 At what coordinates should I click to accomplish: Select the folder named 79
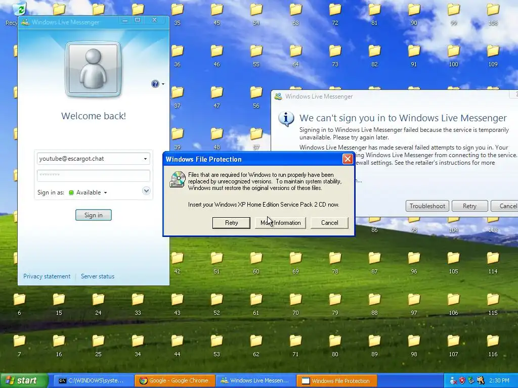point(335,304)
